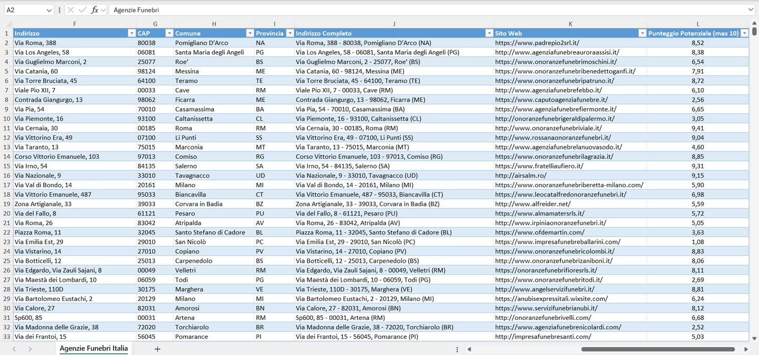Viewport: 759px width, 355px height.
Task: Click the Select All corner triangle
Action: pyautogui.click(x=8, y=24)
